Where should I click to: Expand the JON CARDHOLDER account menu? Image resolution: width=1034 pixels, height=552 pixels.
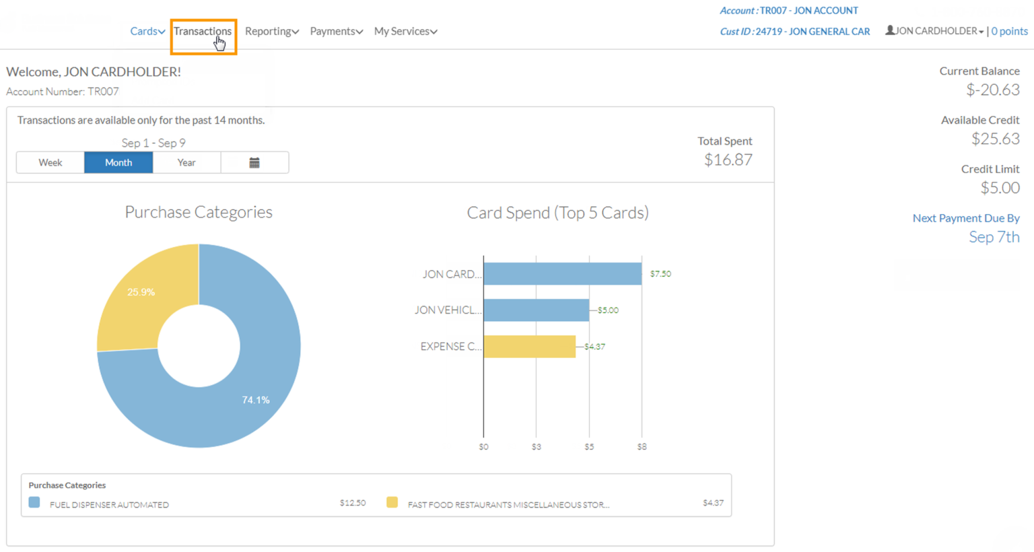click(x=934, y=31)
